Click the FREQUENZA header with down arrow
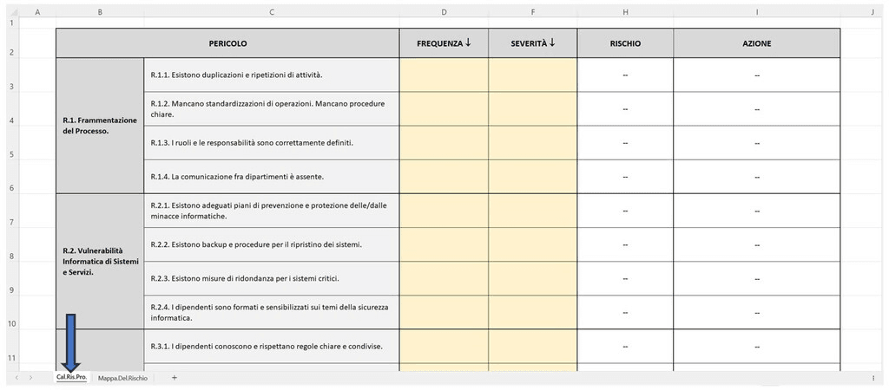This screenshot has height=390, width=889. tap(444, 43)
